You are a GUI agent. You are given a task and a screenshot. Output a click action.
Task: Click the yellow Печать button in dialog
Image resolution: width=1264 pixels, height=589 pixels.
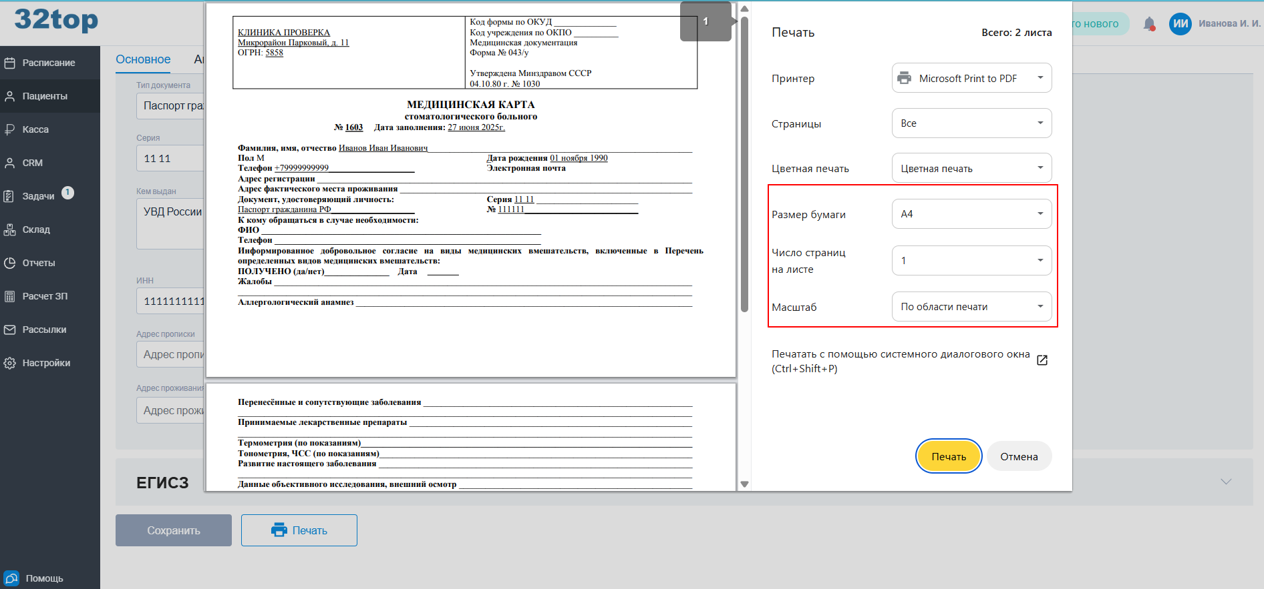949,456
